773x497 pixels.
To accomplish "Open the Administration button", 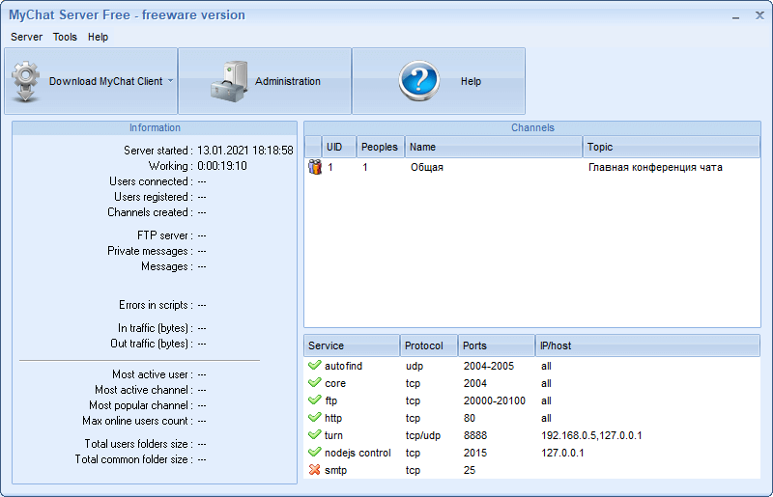I will [265, 81].
